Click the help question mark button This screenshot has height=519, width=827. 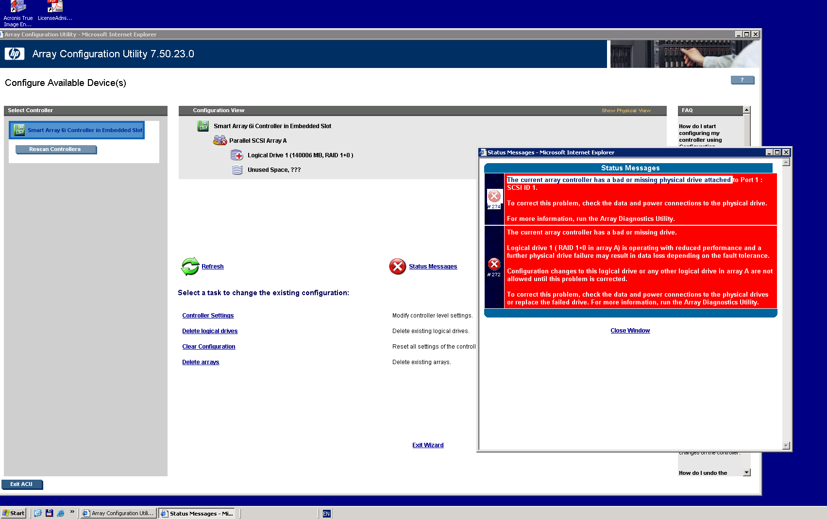[x=742, y=80]
